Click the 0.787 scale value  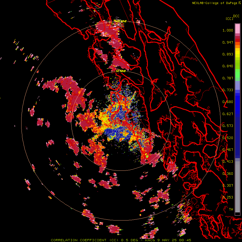[x=228, y=78]
